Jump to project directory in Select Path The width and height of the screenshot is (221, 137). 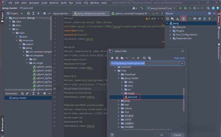point(122,58)
